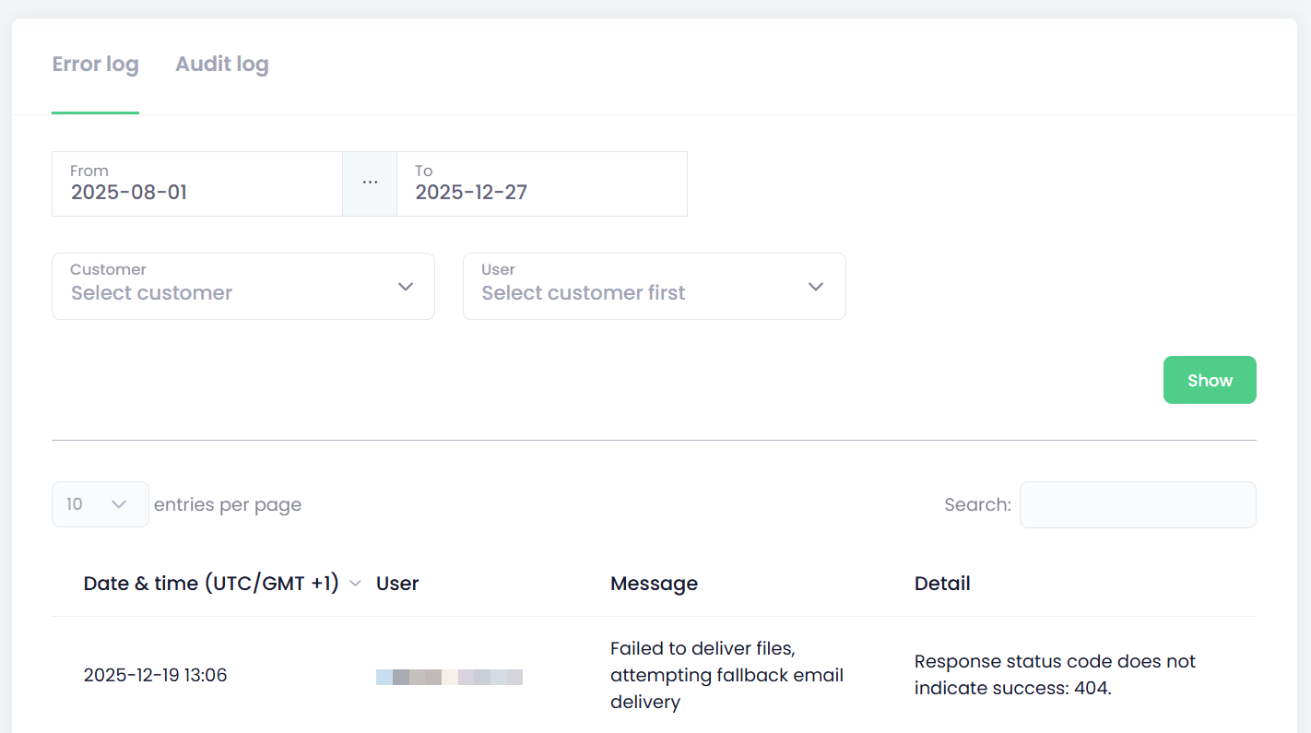
Task: Switch to the Error log tab
Action: [95, 65]
